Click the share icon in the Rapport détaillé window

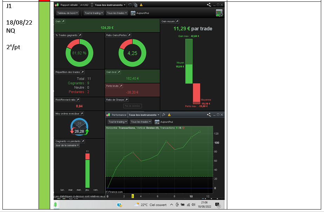click(209, 5)
